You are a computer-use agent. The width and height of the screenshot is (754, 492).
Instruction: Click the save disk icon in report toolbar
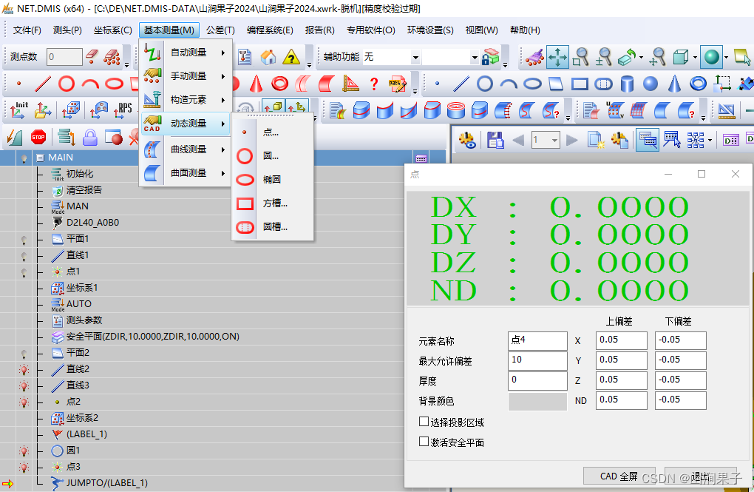pos(495,140)
